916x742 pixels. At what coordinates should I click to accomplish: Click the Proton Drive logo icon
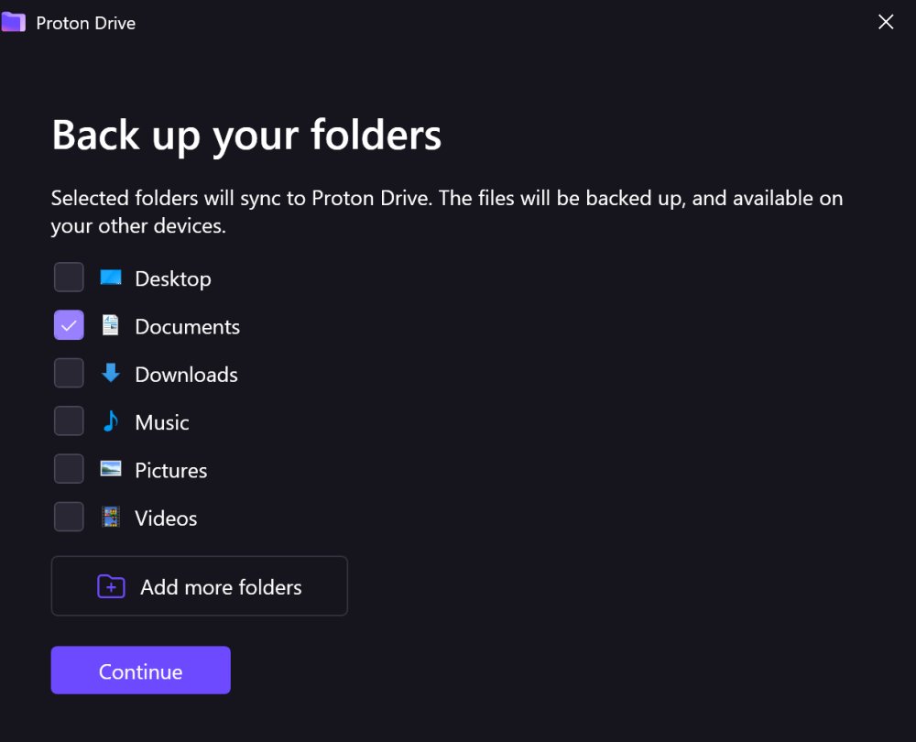point(13,22)
